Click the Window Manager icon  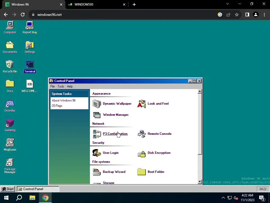point(97,115)
